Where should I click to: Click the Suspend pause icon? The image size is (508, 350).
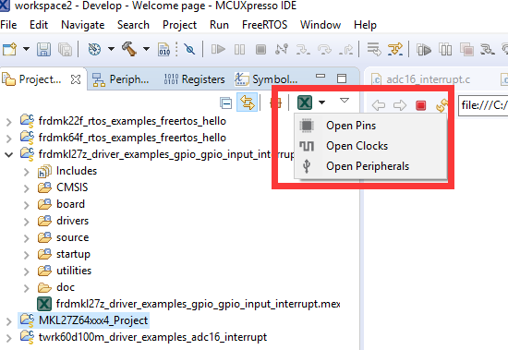click(x=240, y=49)
